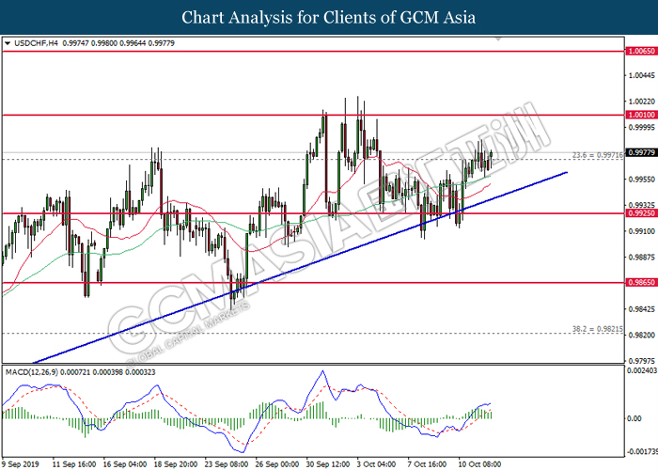This screenshot has width=658, height=470.
Task: Click the 0.97975 bottom price axis value
Action: 640,359
